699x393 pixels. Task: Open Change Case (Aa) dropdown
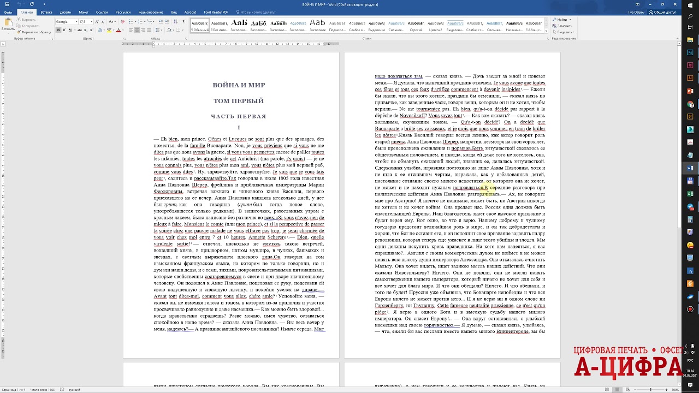click(112, 22)
